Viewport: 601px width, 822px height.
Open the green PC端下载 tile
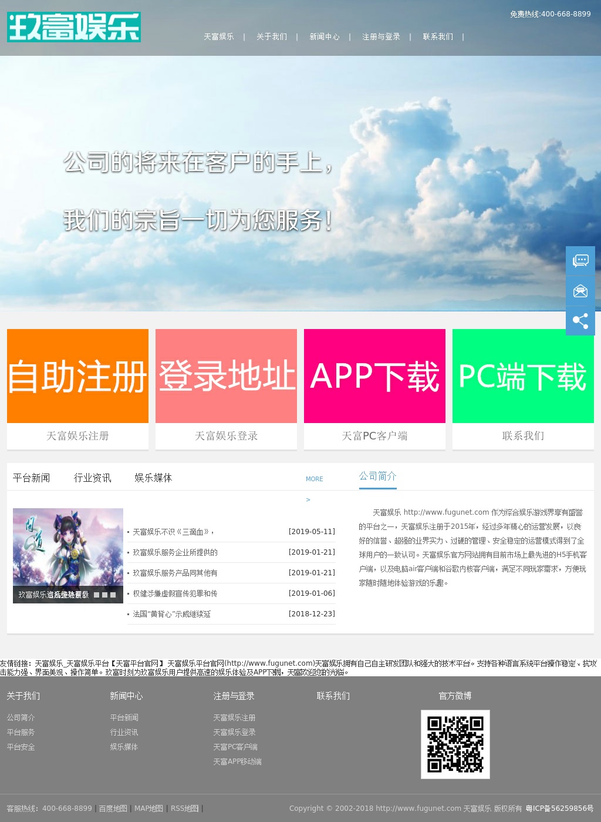tap(523, 376)
